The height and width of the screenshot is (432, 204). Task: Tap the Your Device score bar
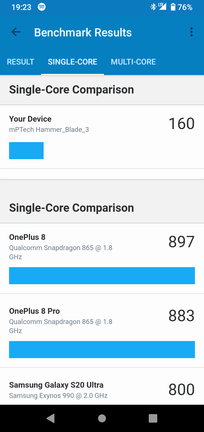click(26, 151)
